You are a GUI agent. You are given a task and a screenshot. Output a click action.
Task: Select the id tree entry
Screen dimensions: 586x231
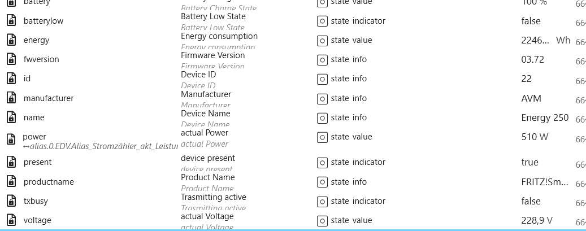pos(27,79)
